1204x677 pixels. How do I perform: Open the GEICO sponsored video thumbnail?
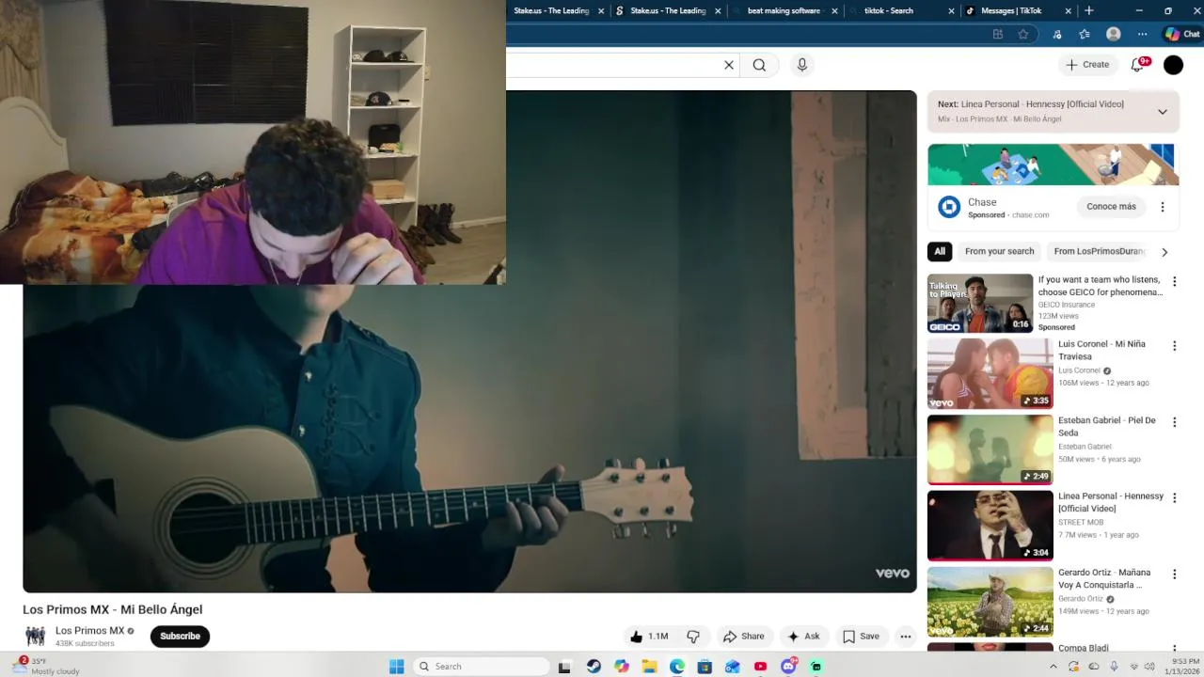pyautogui.click(x=980, y=304)
